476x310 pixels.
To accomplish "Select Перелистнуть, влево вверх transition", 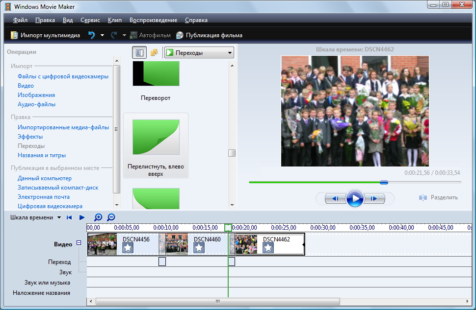I will click(156, 145).
